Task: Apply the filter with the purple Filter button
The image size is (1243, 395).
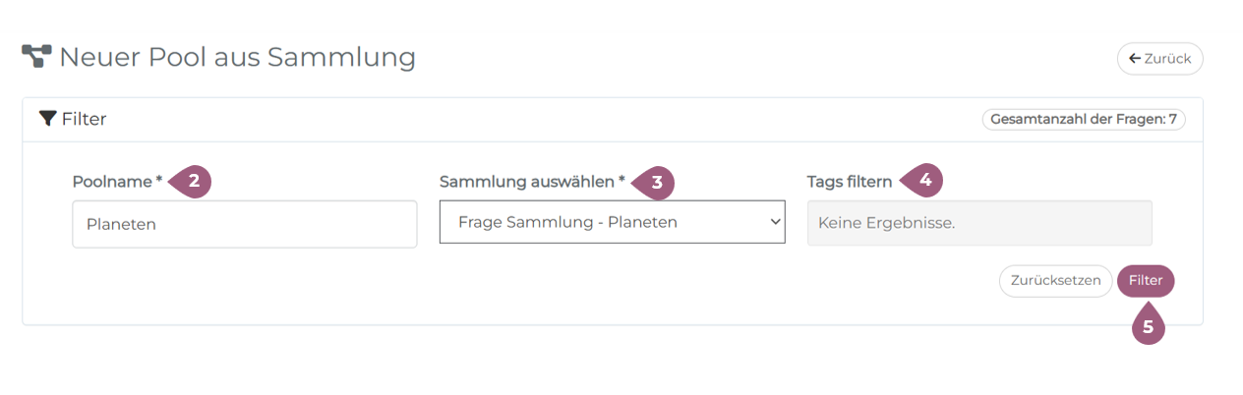Action: click(1146, 280)
